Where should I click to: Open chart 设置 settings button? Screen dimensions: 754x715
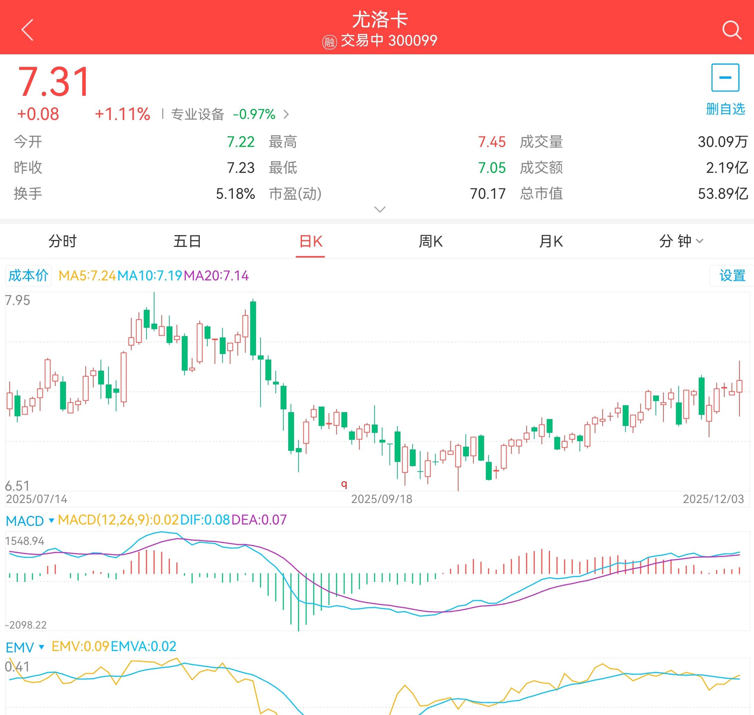732,276
